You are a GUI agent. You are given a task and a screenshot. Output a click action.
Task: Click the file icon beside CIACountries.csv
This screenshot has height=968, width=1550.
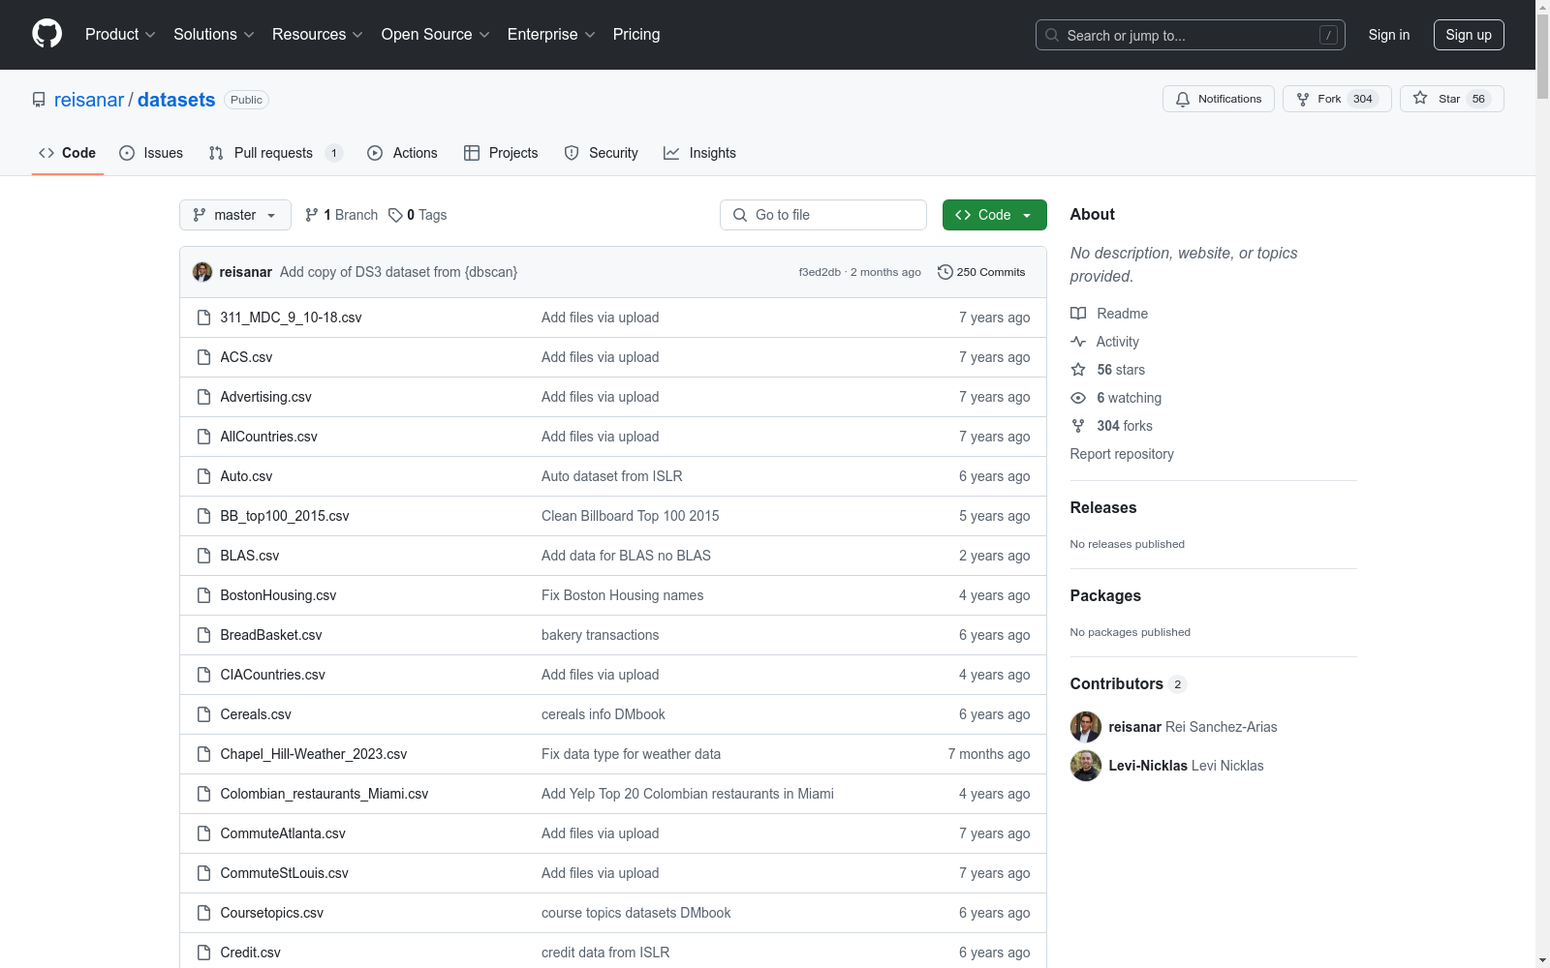(203, 675)
